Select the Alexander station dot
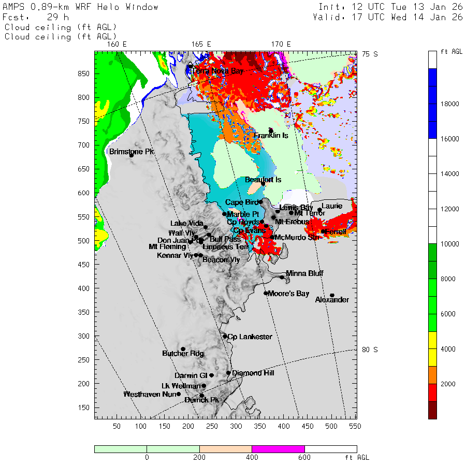This screenshot has height=466, width=466. 332,295
